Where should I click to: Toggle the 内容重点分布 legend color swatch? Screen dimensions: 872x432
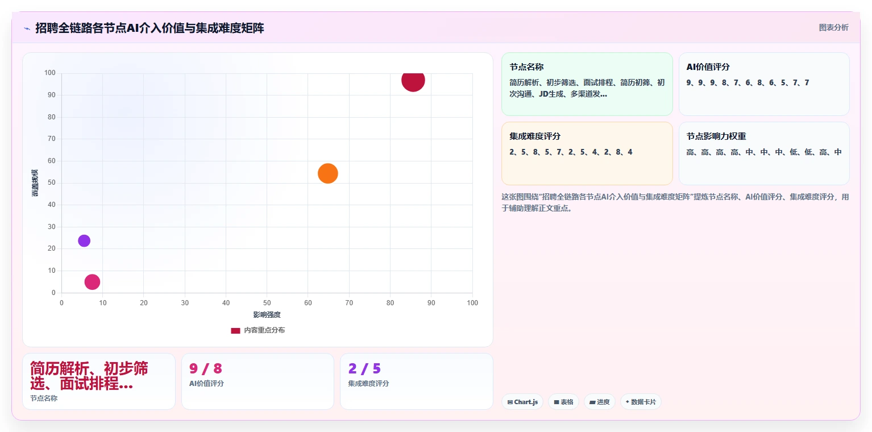pyautogui.click(x=235, y=330)
